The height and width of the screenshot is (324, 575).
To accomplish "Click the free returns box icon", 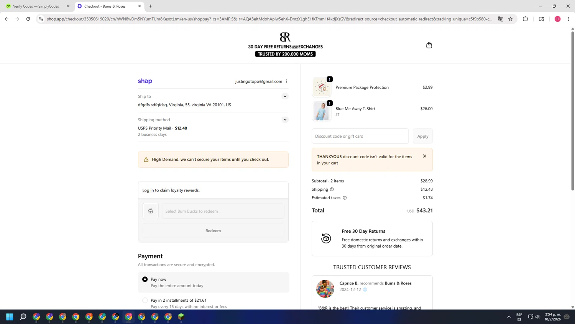I will [326, 238].
